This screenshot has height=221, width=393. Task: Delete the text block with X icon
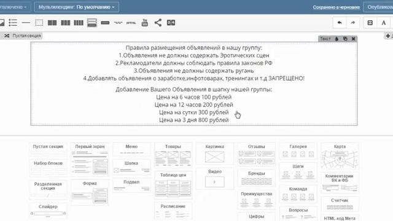pyautogui.click(x=354, y=39)
